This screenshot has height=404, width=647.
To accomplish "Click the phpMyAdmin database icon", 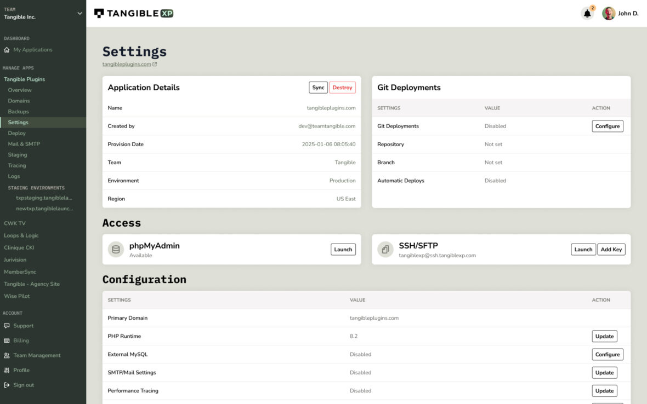I will [116, 249].
